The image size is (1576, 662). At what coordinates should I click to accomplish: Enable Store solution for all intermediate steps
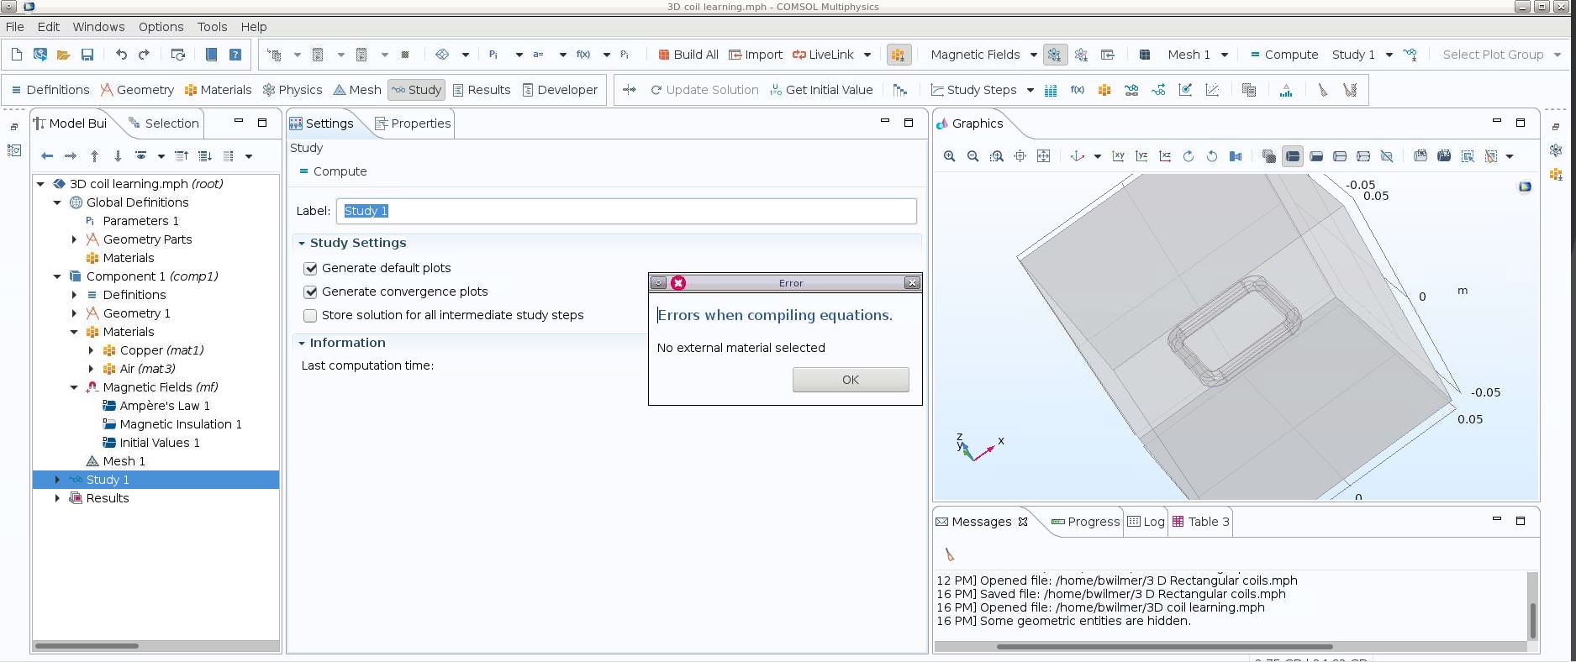click(311, 315)
